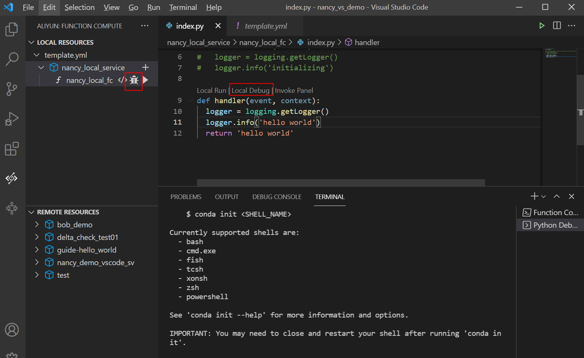Open the Accounts menu icon
Image resolution: width=584 pixels, height=358 pixels.
(x=12, y=330)
